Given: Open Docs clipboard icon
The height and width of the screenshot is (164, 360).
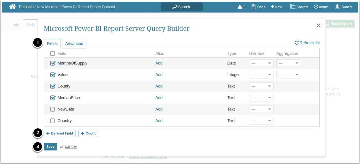Looking at the screenshot, I should [x=253, y=7].
